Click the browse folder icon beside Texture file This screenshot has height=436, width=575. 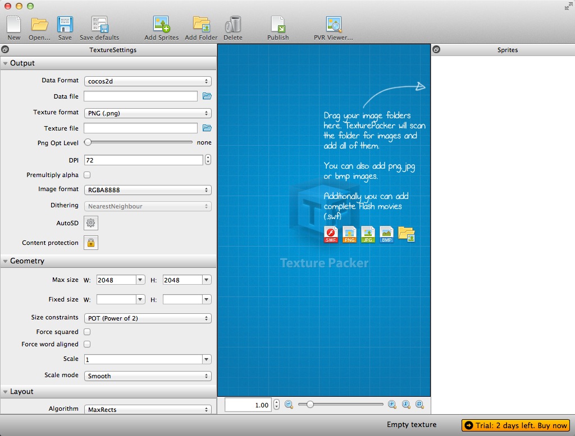tap(207, 127)
